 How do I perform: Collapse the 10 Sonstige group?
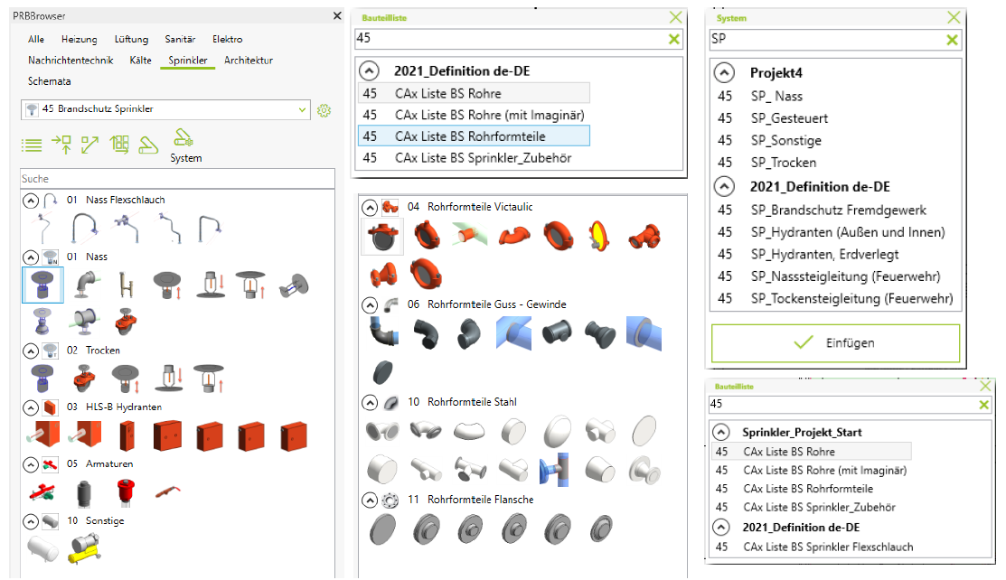(31, 521)
